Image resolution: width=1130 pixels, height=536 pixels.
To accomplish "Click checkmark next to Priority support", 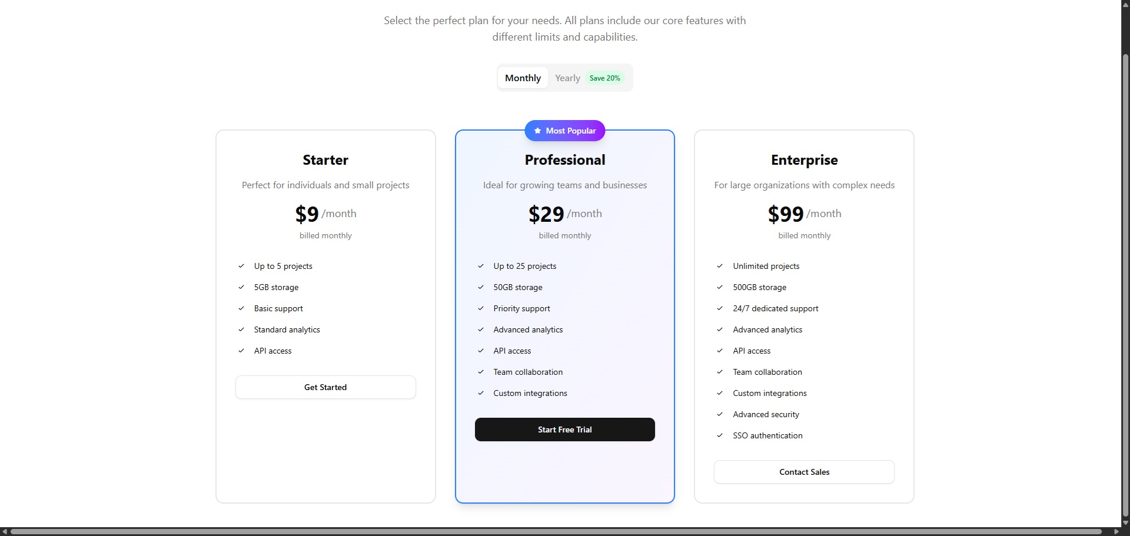I will (x=481, y=308).
